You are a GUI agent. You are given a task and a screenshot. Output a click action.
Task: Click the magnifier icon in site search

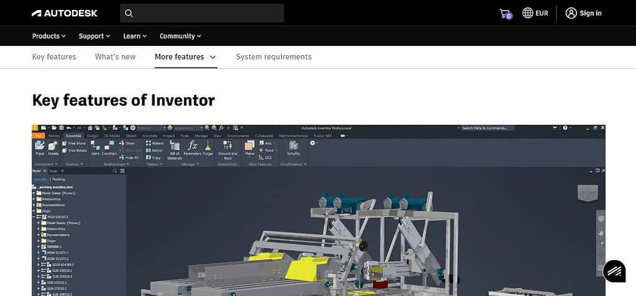pos(129,14)
